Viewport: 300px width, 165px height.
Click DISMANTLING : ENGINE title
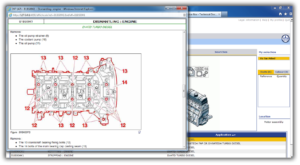(x=115, y=22)
